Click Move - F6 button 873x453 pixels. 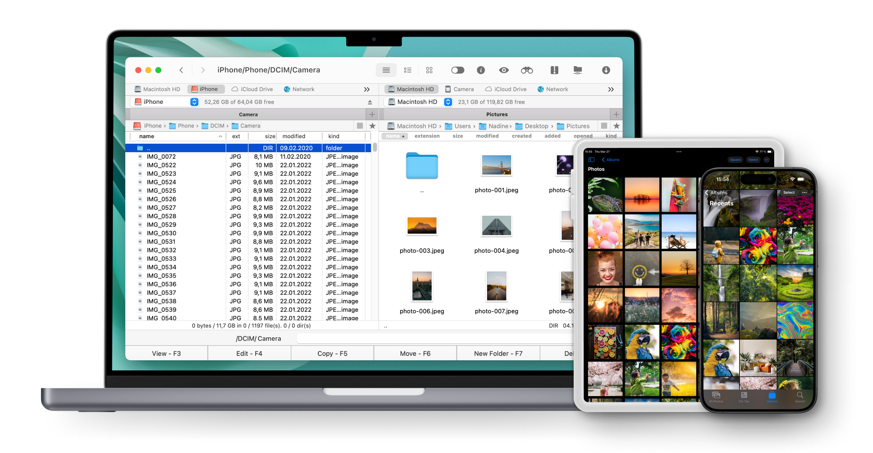point(415,354)
